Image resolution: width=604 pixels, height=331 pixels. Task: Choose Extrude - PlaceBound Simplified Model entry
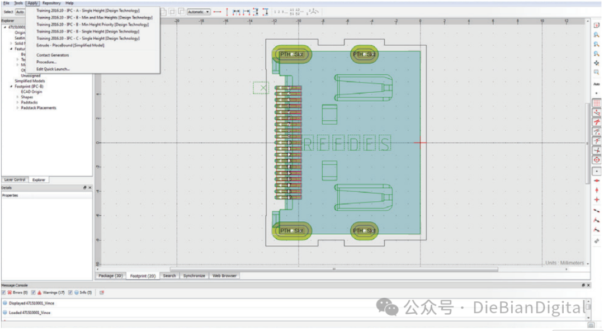(70, 45)
